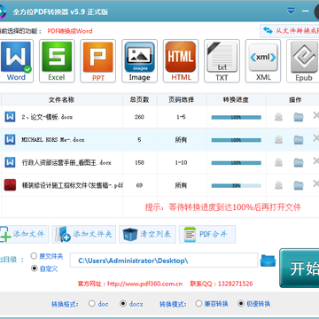Click PDF icon of 精装修设计施工招标文件 row

(10, 185)
